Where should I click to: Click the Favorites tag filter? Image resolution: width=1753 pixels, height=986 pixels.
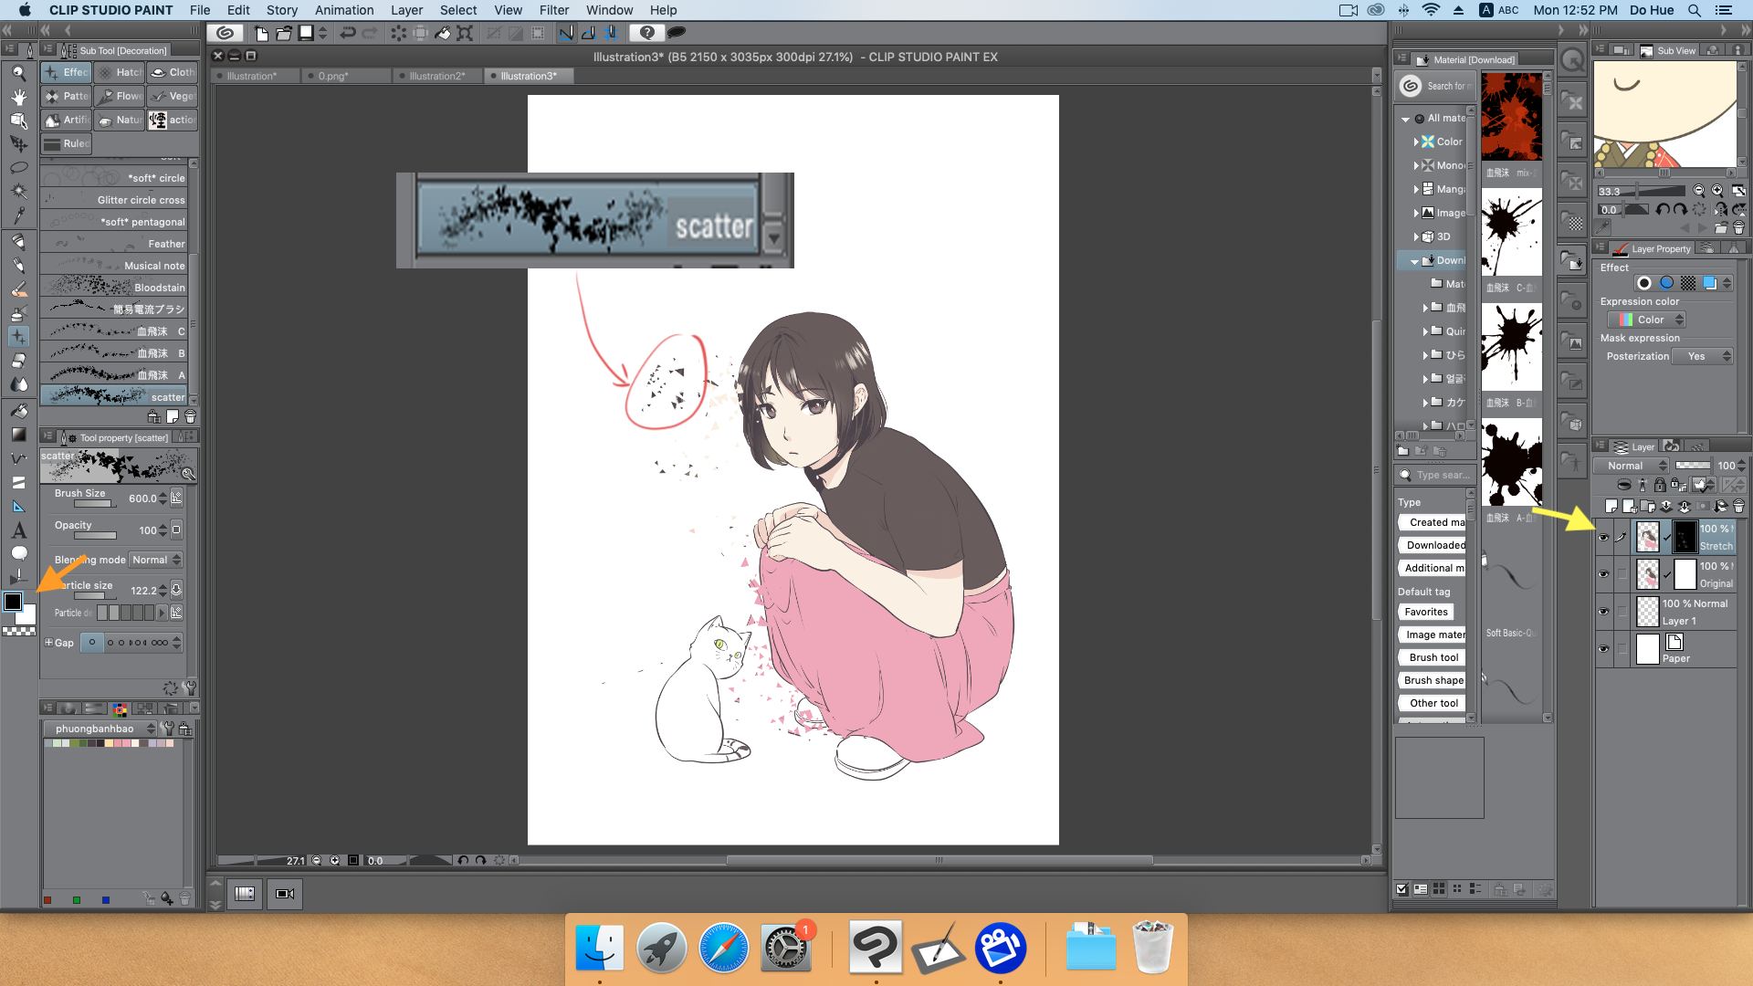(x=1425, y=612)
